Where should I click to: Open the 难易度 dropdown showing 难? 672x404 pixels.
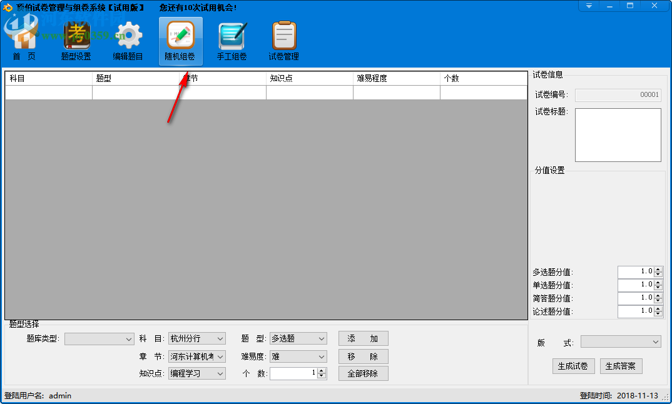click(298, 356)
